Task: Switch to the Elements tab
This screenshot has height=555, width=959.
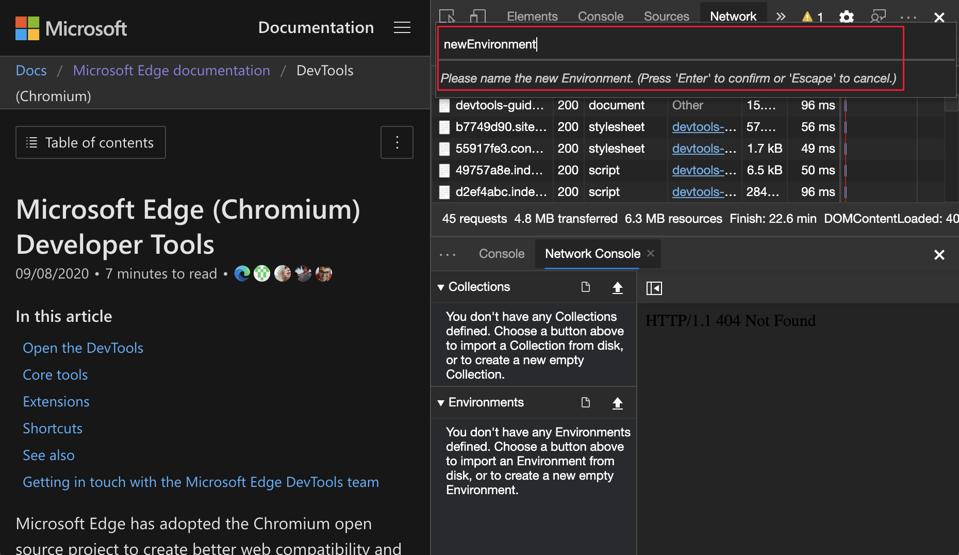Action: click(x=532, y=17)
